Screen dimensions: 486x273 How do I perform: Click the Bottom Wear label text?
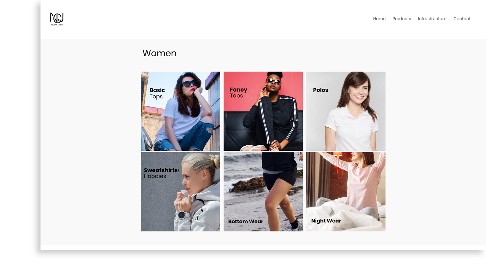[x=246, y=221]
